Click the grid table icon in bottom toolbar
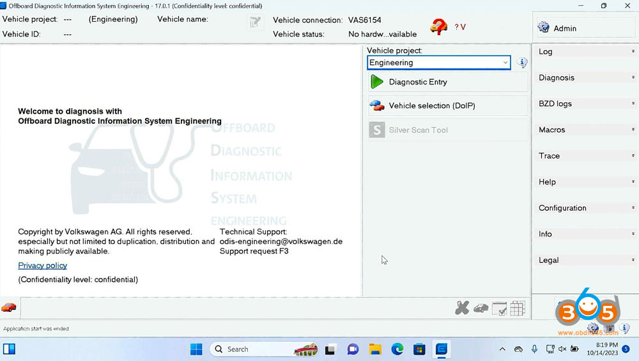 coord(518,309)
